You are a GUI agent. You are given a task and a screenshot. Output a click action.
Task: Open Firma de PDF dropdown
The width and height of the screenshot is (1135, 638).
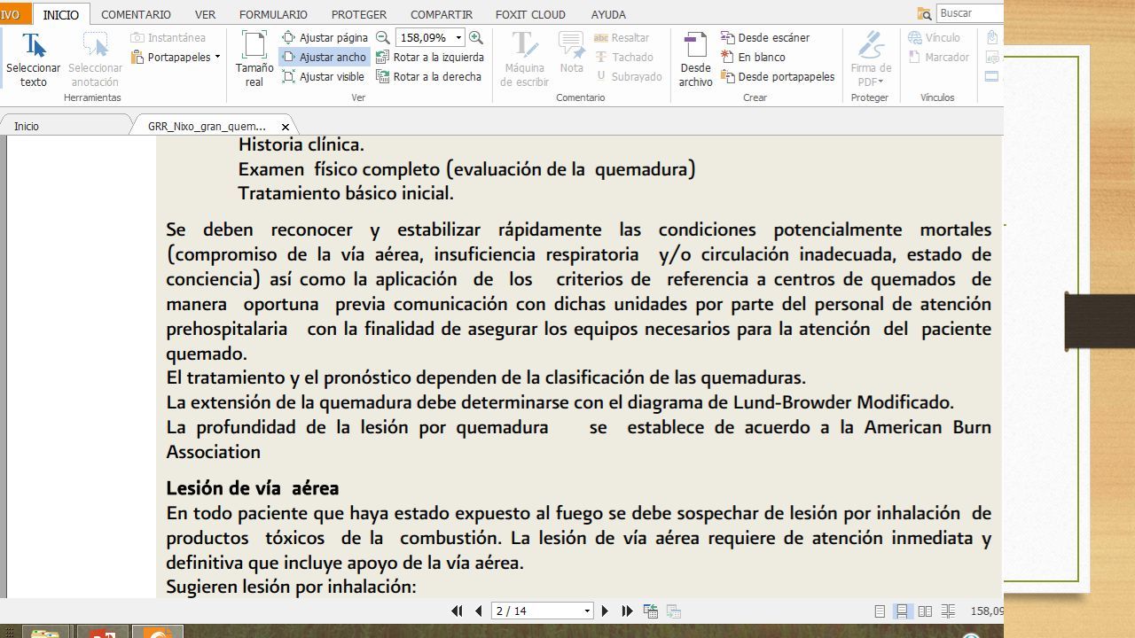click(871, 59)
